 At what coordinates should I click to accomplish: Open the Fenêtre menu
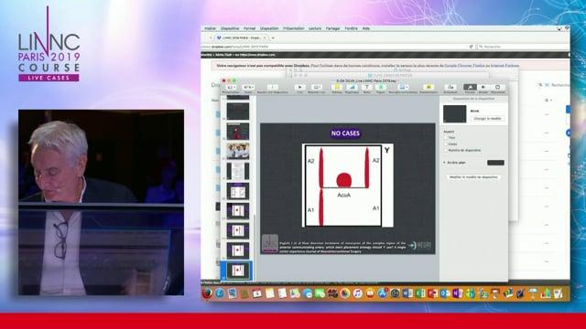click(351, 28)
